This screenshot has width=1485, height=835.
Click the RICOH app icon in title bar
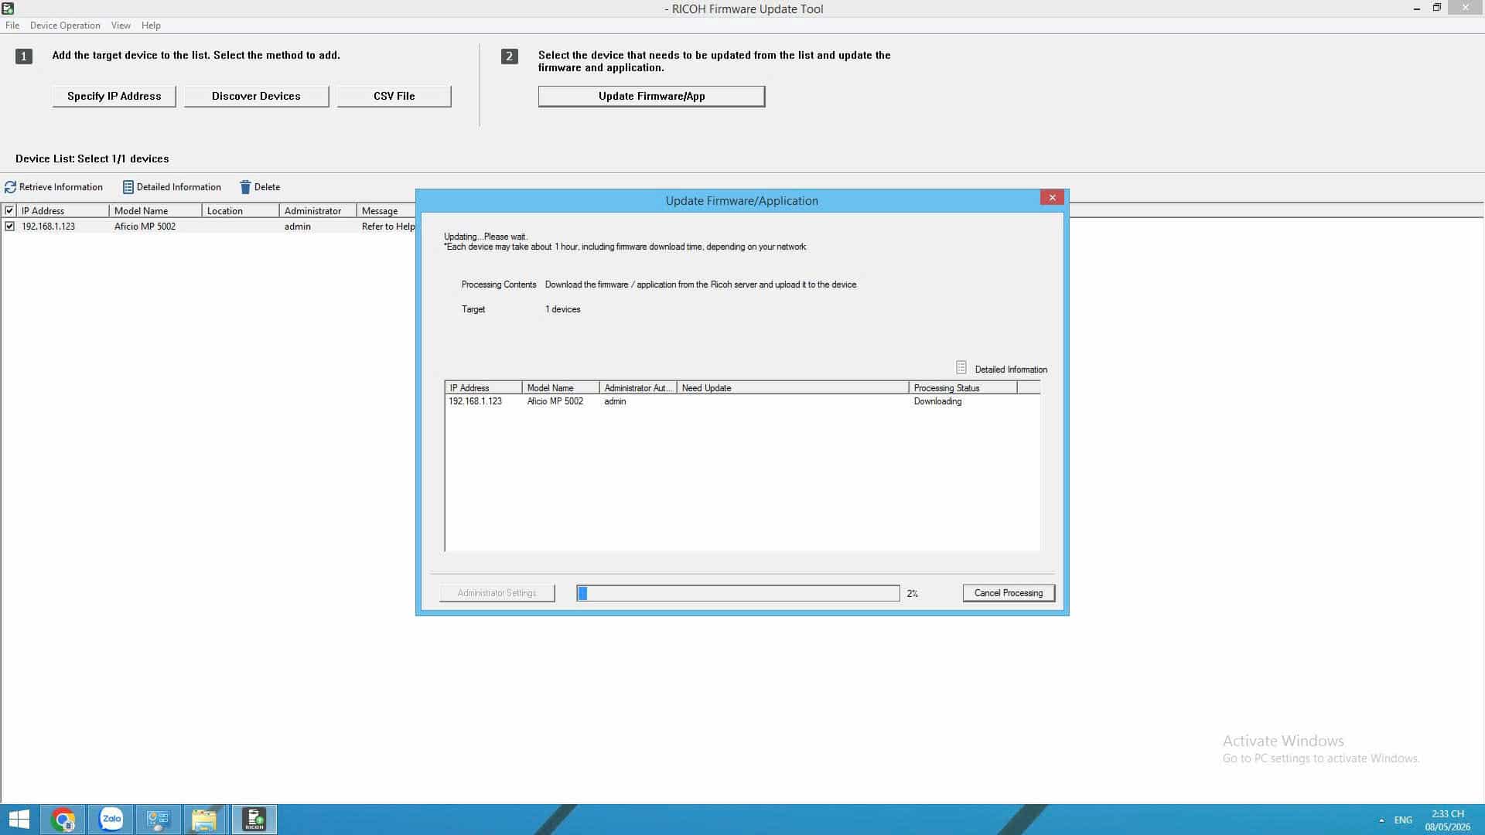coord(8,9)
